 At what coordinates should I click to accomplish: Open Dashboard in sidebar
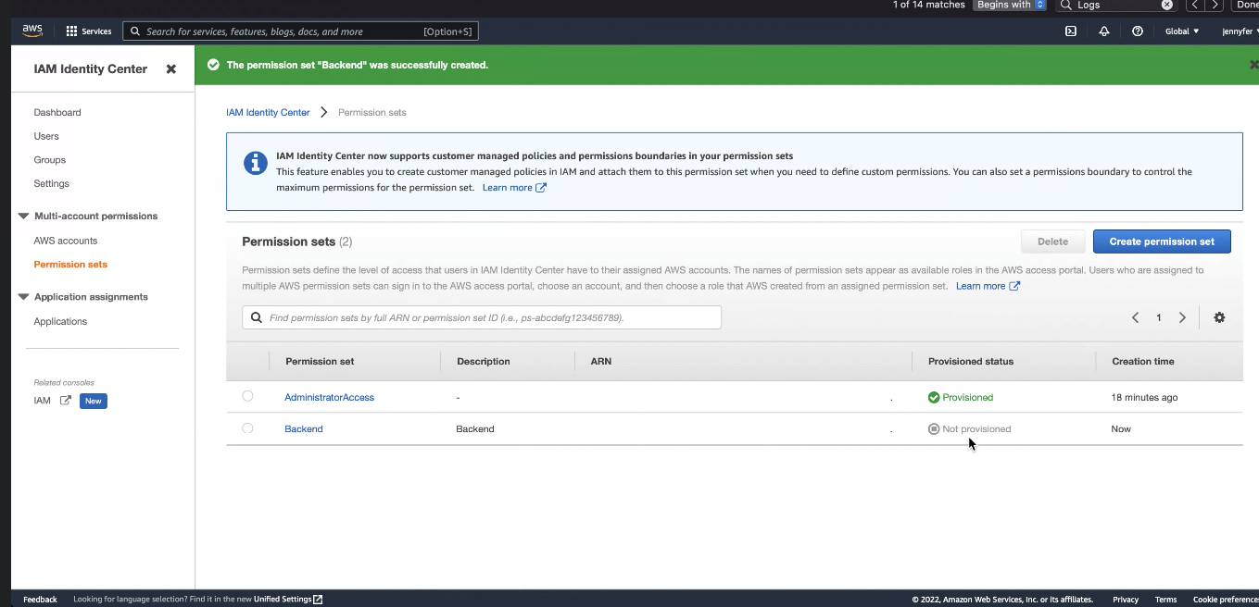[57, 113]
